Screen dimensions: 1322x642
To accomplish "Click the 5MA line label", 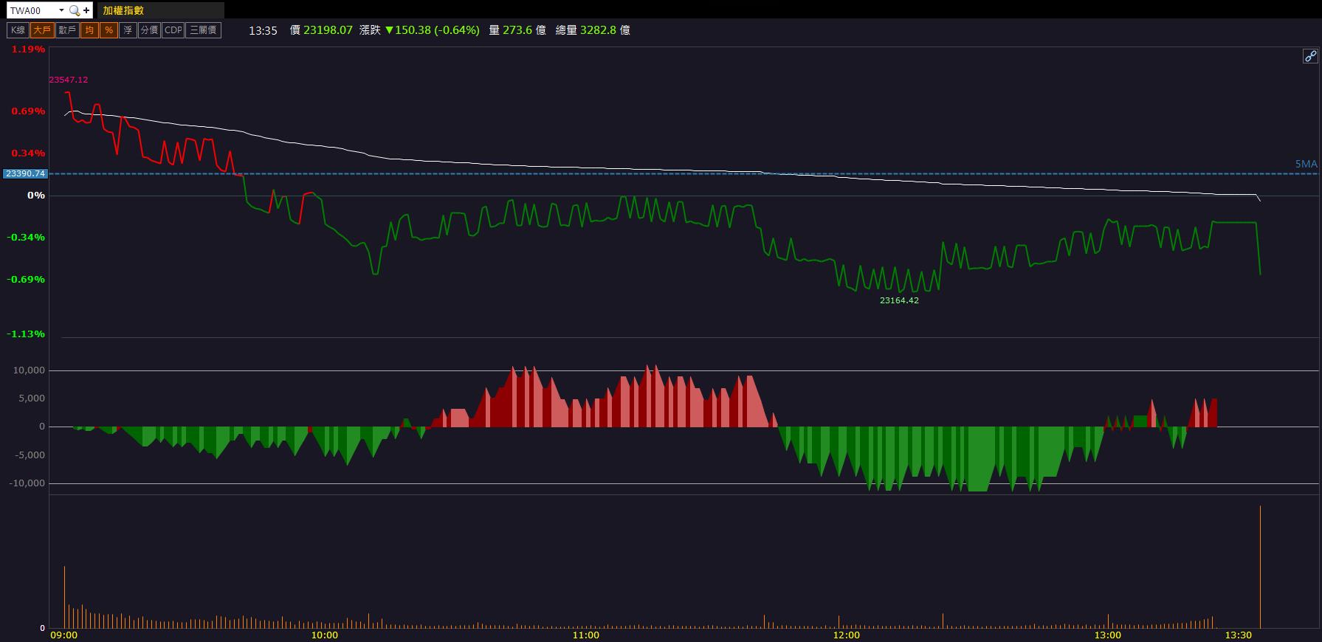I will tap(1306, 164).
